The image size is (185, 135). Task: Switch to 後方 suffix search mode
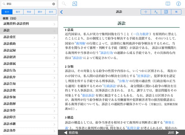pyautogui.click(x=18, y=12)
